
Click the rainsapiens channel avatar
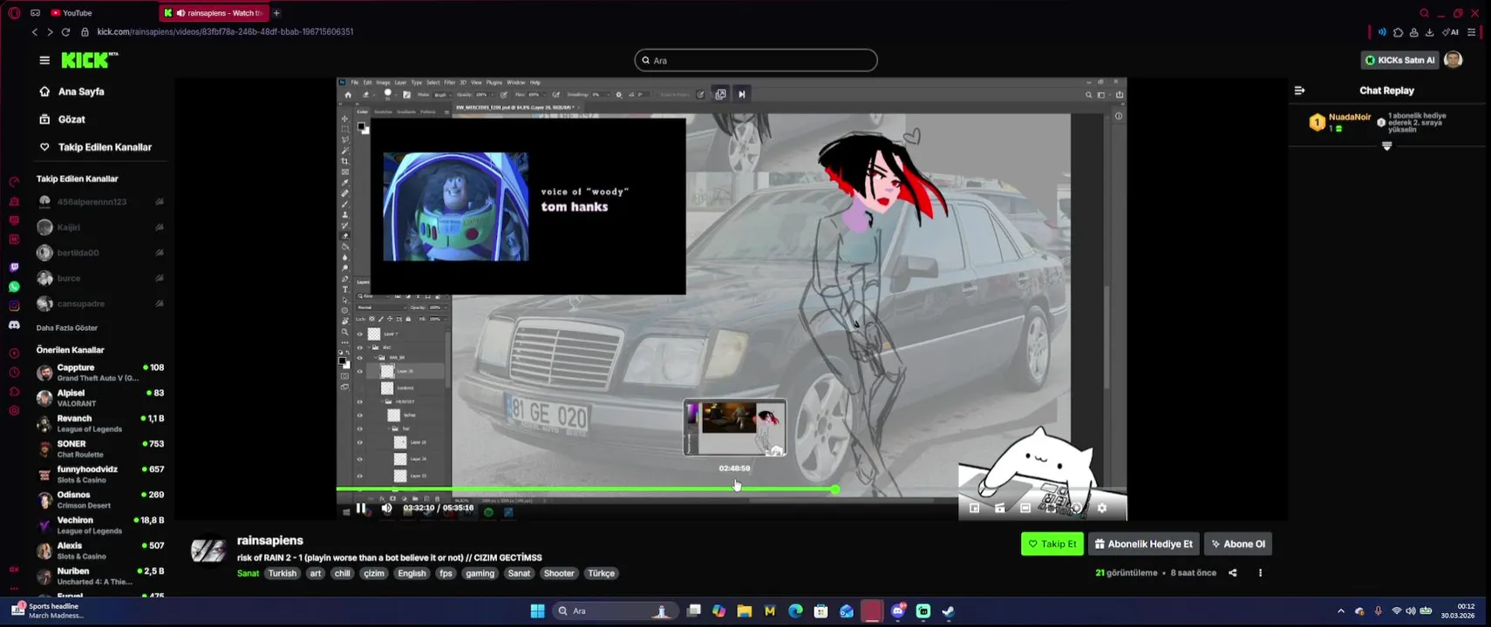[x=208, y=549]
